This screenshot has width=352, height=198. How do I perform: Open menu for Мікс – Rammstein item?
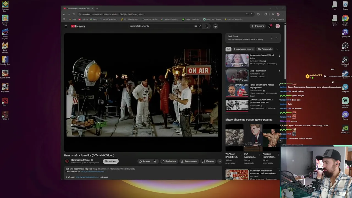click(280, 71)
